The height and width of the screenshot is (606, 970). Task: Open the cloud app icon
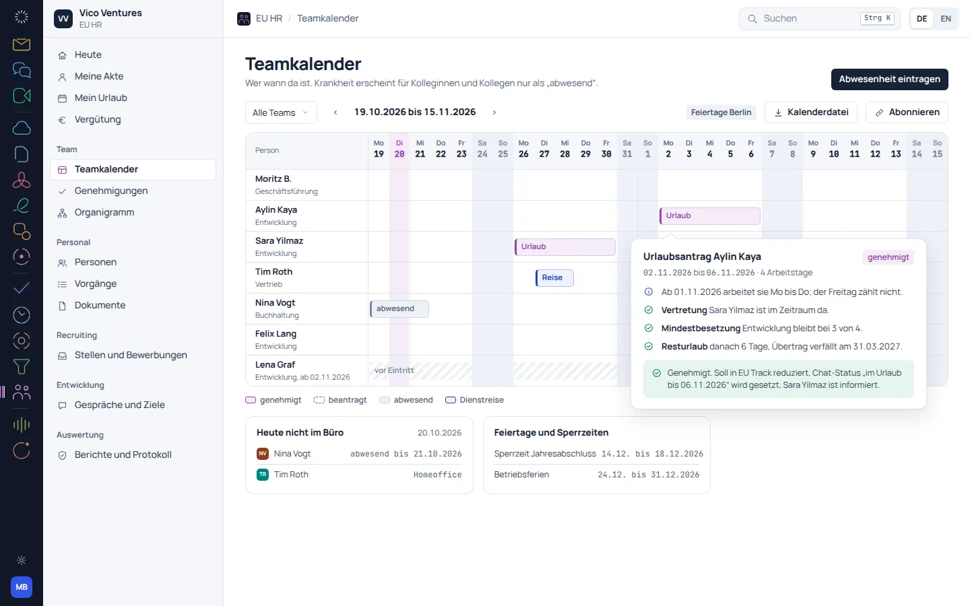click(x=22, y=128)
